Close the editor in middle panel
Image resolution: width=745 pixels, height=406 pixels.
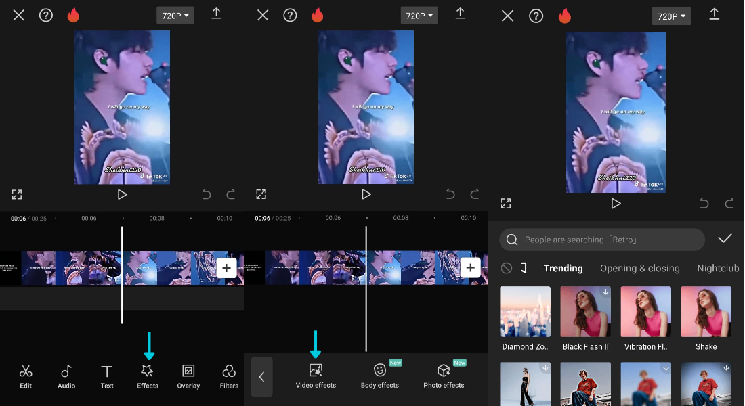(263, 15)
